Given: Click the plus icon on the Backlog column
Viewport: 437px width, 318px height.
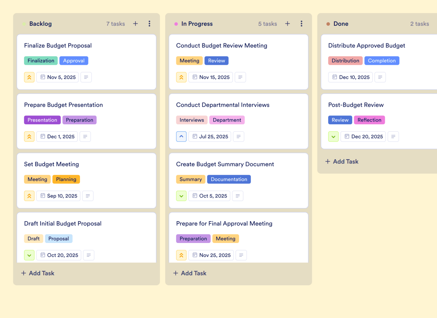Looking at the screenshot, I should coord(135,24).
